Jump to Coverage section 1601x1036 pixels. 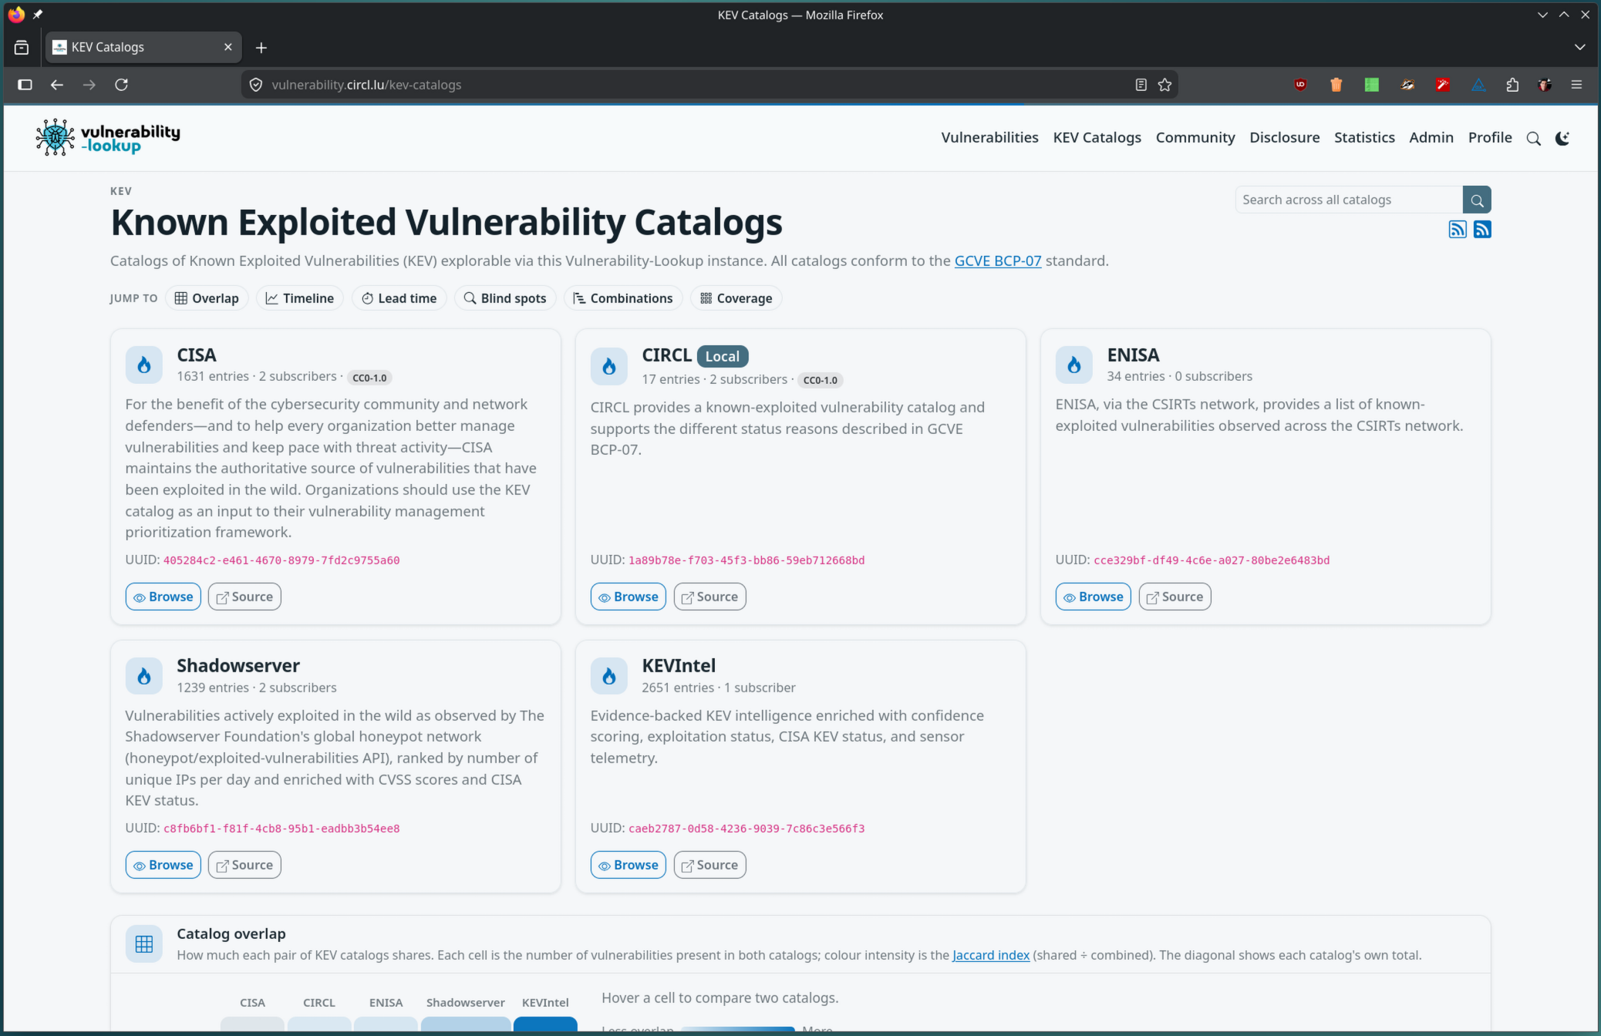click(736, 298)
